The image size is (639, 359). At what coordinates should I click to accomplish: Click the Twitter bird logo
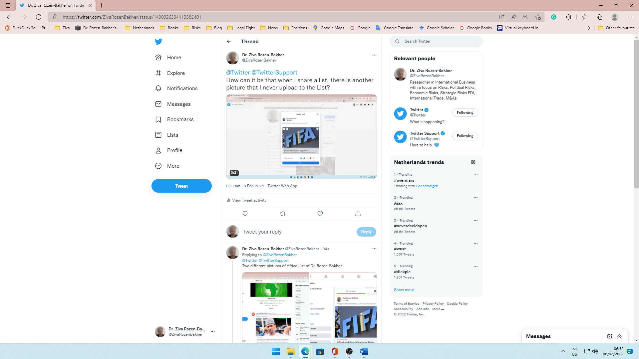(x=159, y=42)
